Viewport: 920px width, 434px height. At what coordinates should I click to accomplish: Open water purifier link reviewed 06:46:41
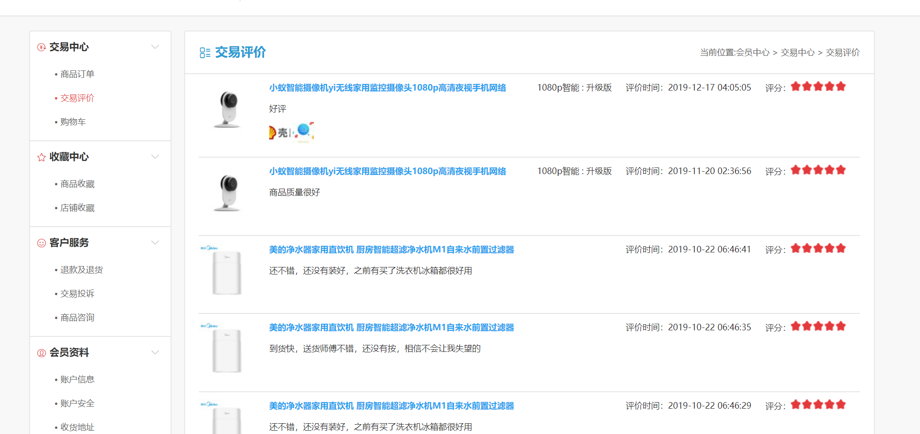point(391,250)
